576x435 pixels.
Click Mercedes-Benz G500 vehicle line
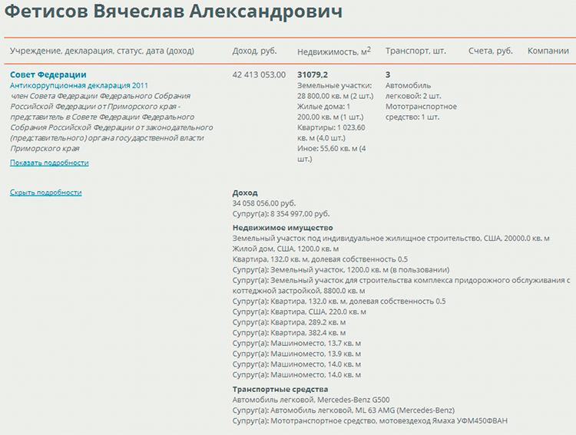click(311, 400)
